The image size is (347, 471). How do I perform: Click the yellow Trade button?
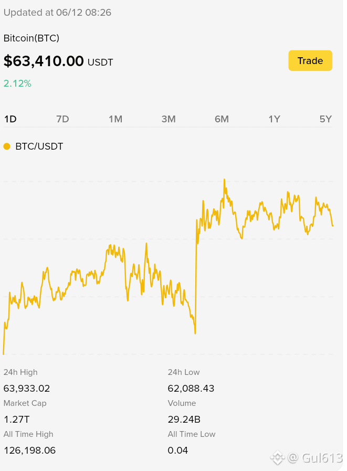[x=310, y=61]
